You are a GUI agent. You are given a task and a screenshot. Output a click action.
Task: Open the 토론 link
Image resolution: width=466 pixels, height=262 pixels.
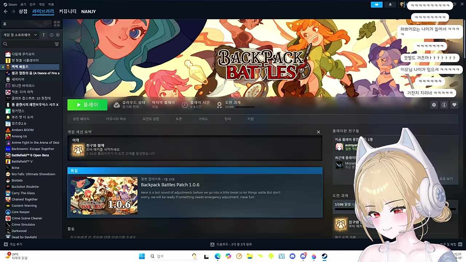tap(179, 119)
